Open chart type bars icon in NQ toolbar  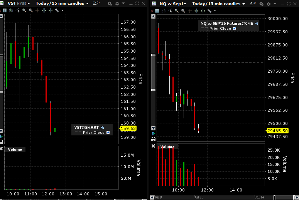[x=164, y=11]
